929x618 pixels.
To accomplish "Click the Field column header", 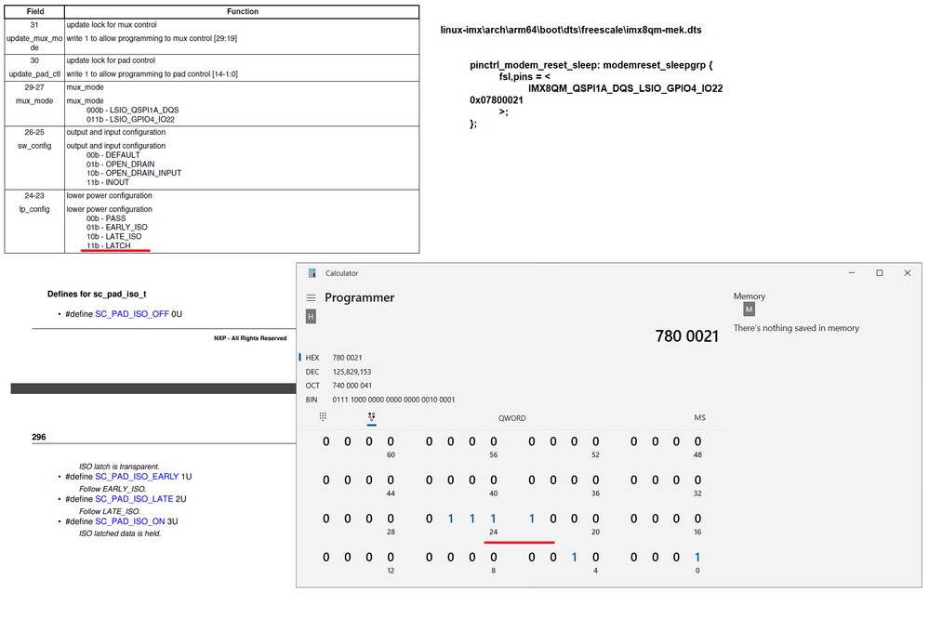I will point(35,11).
